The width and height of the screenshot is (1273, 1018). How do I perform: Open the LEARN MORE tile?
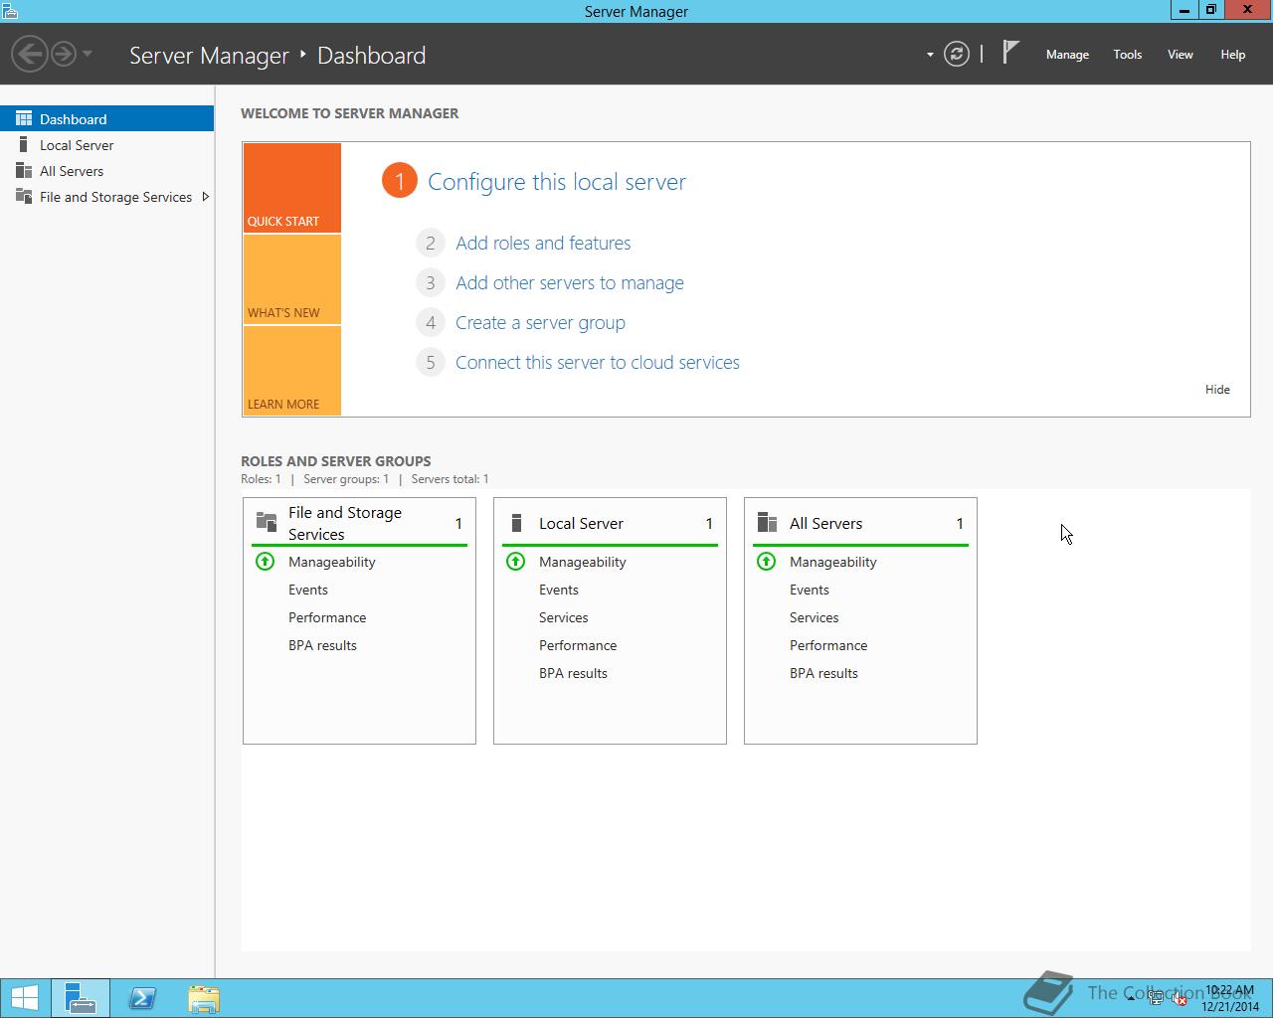[x=291, y=371]
